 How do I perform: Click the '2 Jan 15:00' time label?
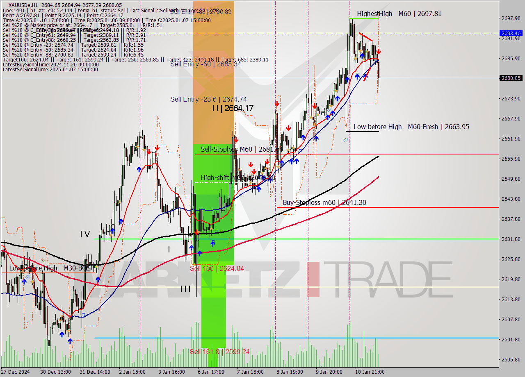pos(132,372)
